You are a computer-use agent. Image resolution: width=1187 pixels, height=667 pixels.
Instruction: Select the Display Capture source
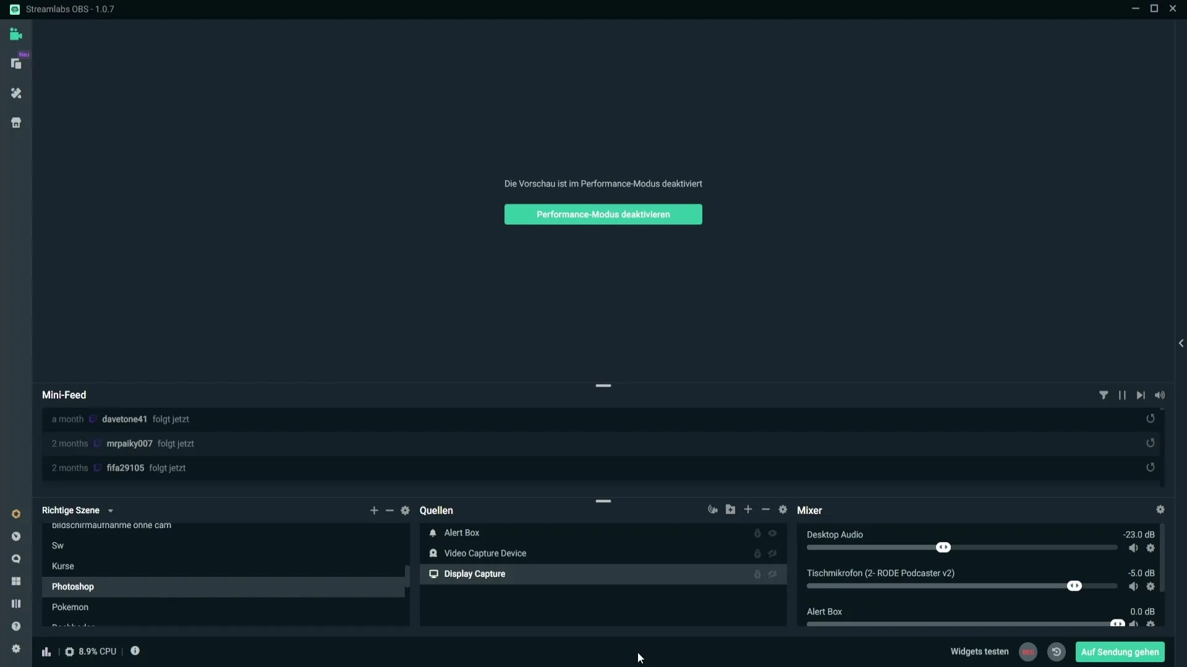click(x=603, y=574)
